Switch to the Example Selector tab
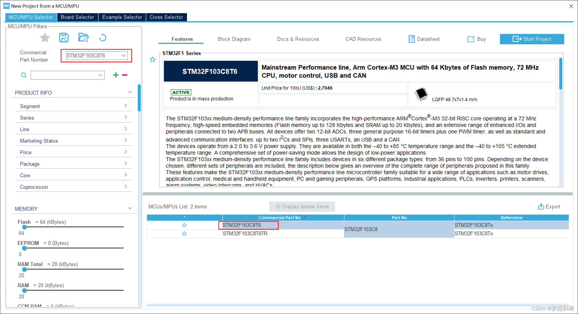The width and height of the screenshot is (578, 314). click(x=122, y=17)
